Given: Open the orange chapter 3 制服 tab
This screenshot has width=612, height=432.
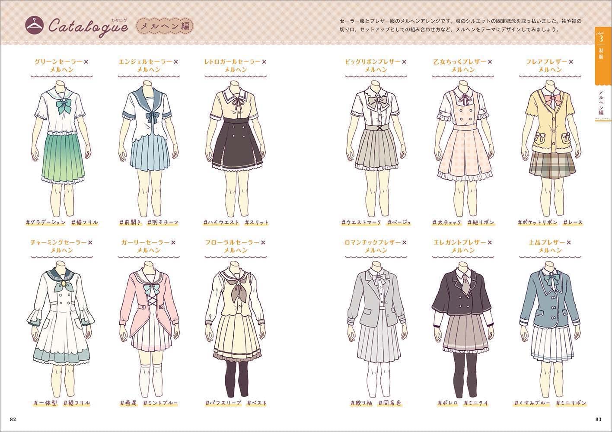Looking at the screenshot, I should click(601, 56).
